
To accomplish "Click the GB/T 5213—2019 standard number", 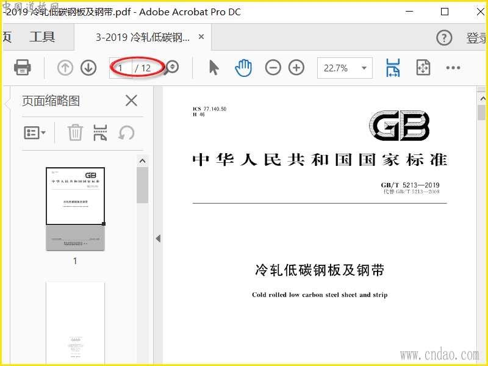I will coord(410,185).
